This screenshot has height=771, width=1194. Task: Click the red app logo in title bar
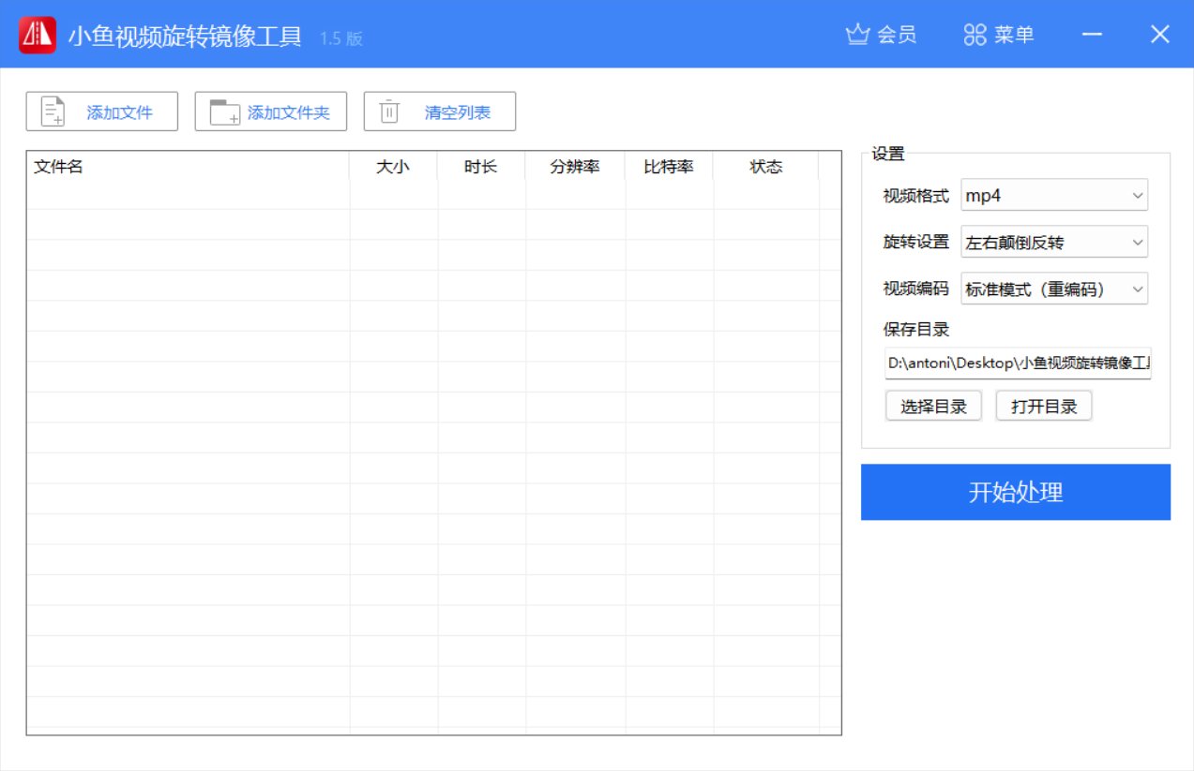(36, 34)
